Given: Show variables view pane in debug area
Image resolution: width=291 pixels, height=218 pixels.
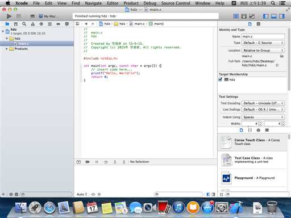Looking at the screenshot, I should click(208, 194).
